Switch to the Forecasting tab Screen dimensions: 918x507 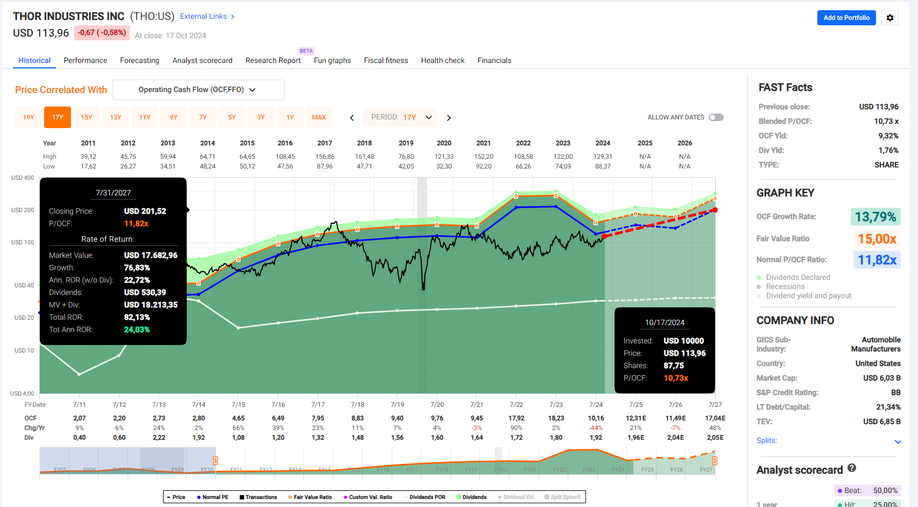[x=140, y=60]
